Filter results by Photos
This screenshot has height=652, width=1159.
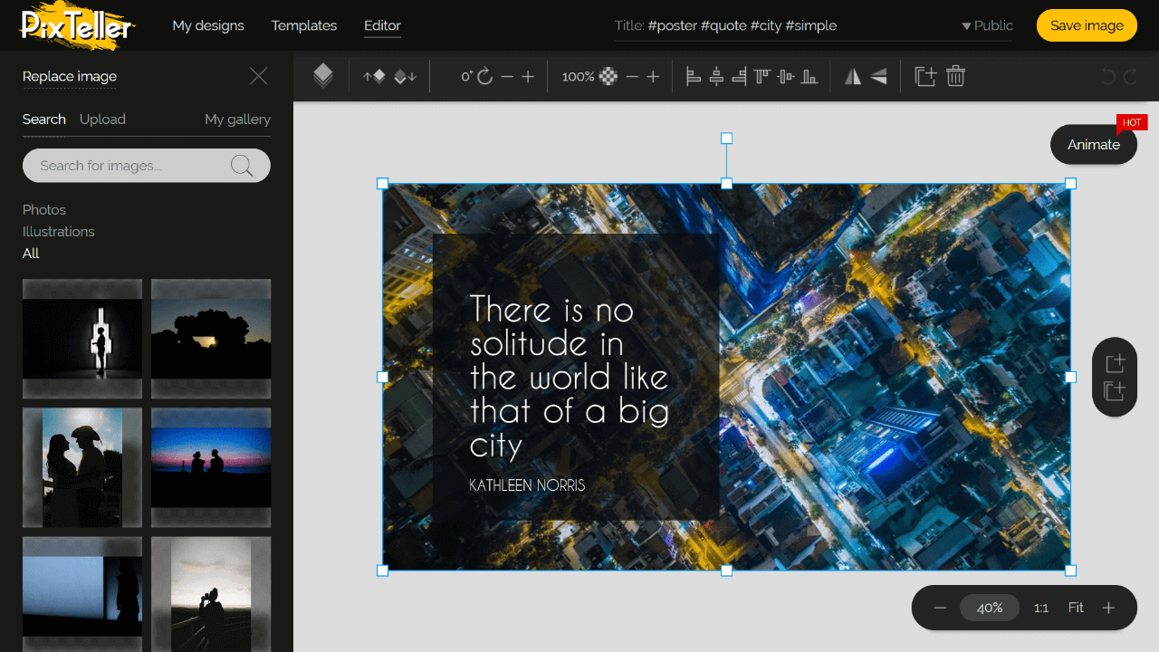(x=44, y=209)
